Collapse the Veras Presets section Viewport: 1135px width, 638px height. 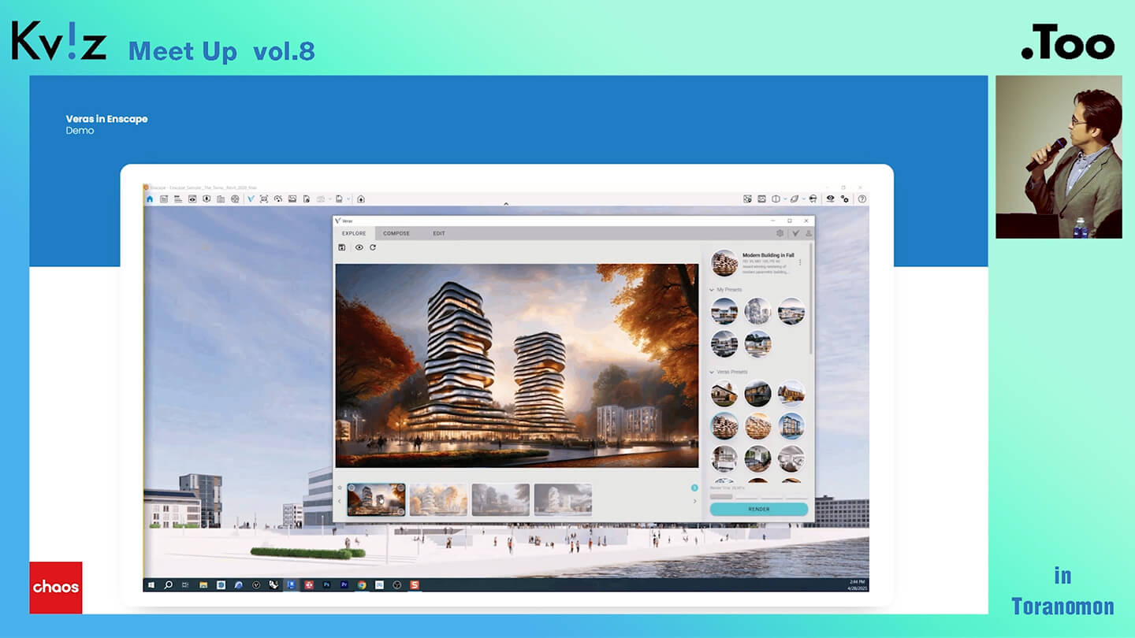tap(713, 372)
